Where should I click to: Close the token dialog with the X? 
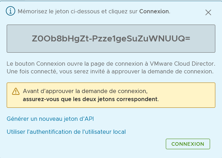coord(208,12)
